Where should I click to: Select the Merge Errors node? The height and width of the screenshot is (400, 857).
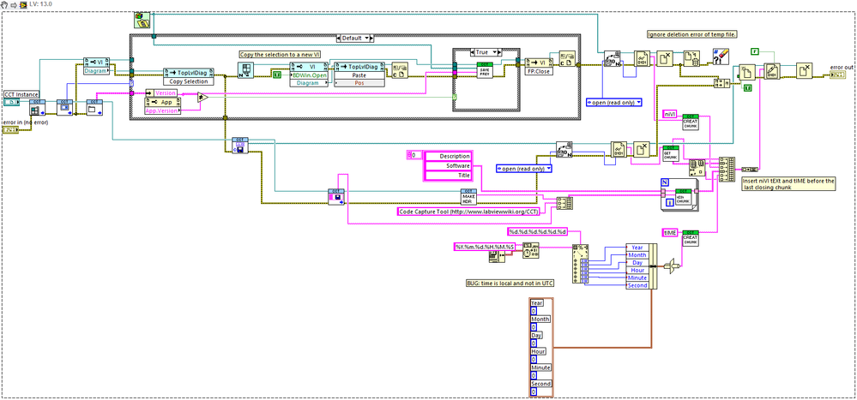pos(724,82)
